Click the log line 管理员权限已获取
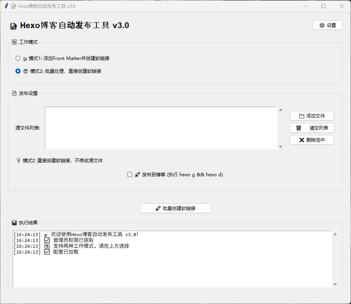The image size is (351, 304). [73, 240]
